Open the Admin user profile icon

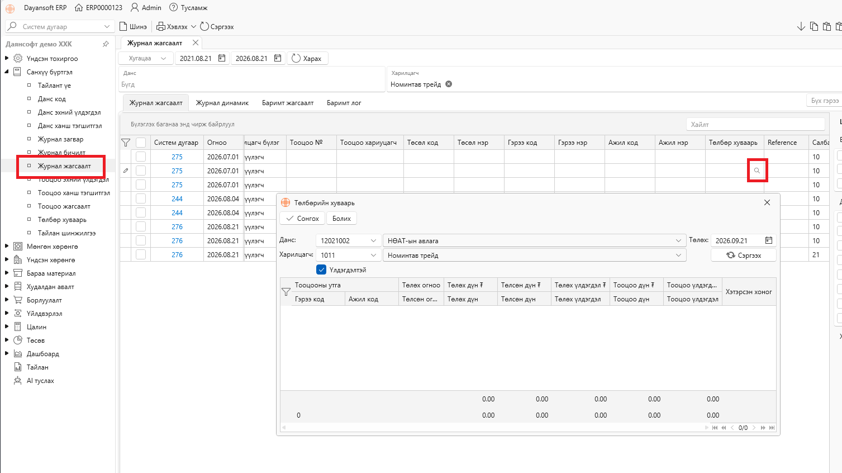(x=135, y=8)
